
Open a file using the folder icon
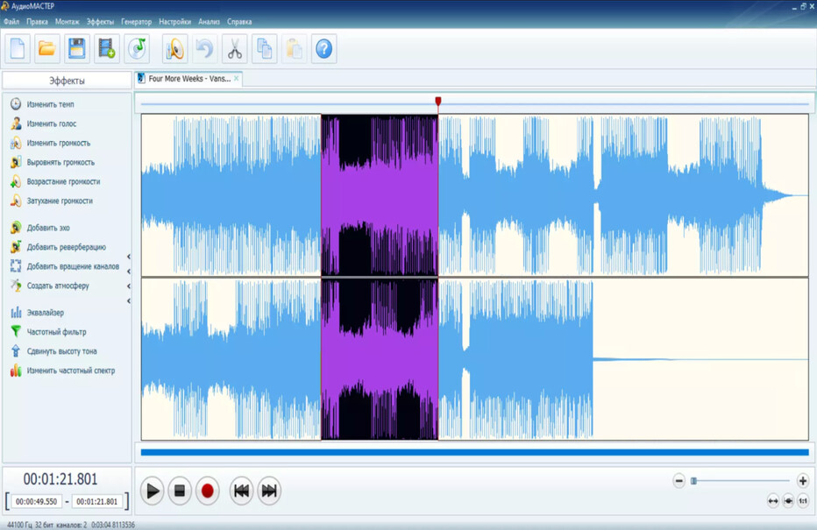(x=47, y=49)
